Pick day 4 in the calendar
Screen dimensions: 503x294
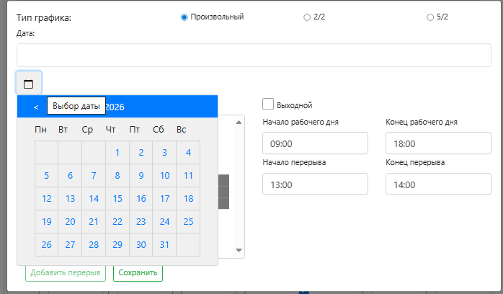[x=188, y=152]
